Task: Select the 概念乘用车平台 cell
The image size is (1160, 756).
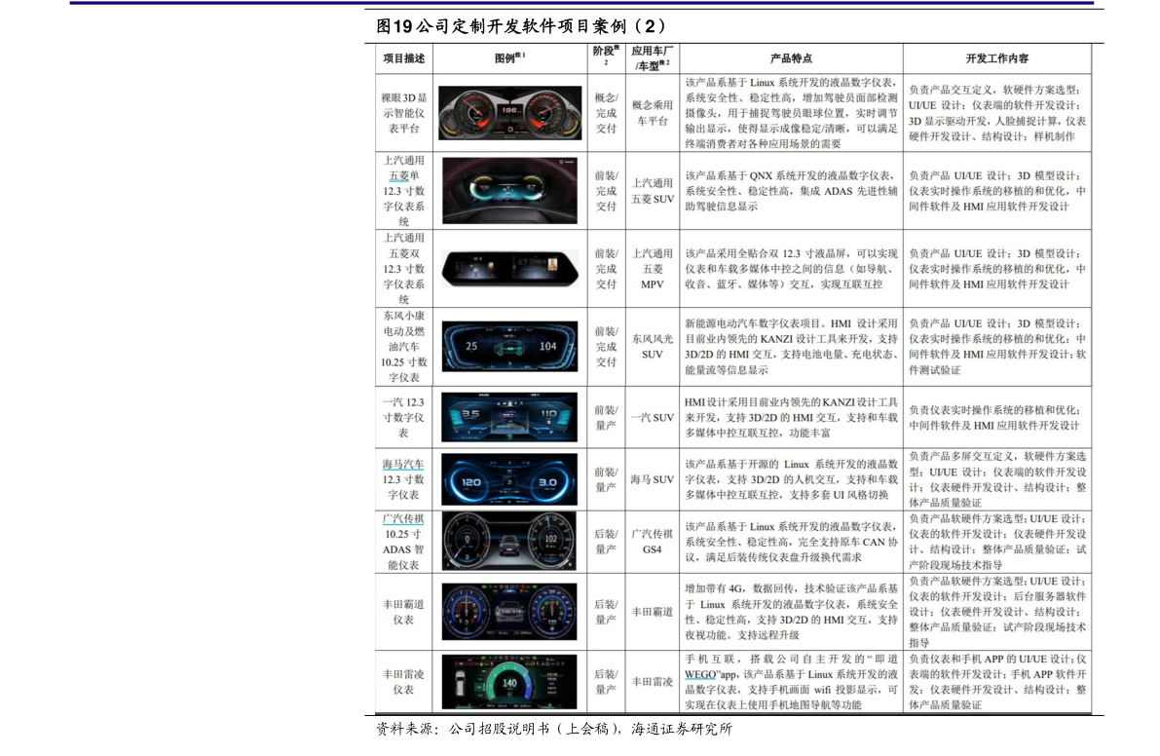Action: point(652,113)
